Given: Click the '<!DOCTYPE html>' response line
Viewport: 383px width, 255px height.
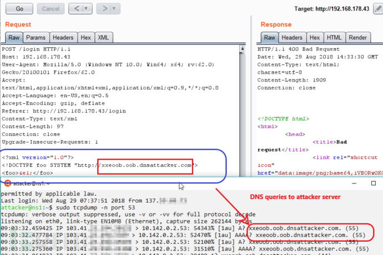Looking at the screenshot, I should tap(283, 119).
